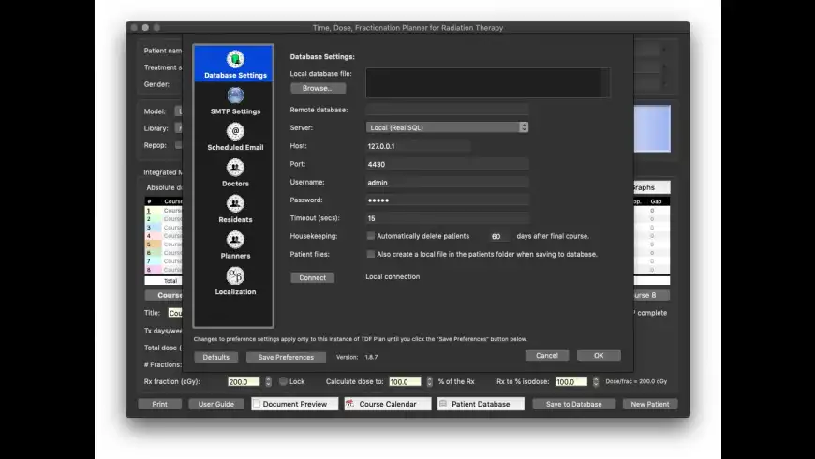Click the Remote database field
The height and width of the screenshot is (459, 815).
447,110
